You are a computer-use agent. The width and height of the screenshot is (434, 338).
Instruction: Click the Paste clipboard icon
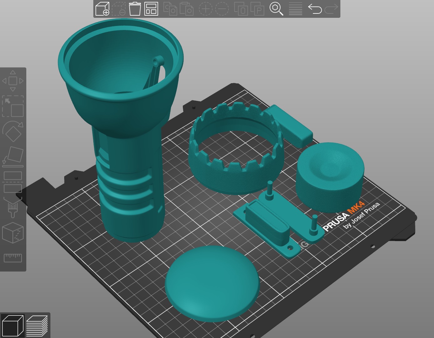(x=187, y=9)
